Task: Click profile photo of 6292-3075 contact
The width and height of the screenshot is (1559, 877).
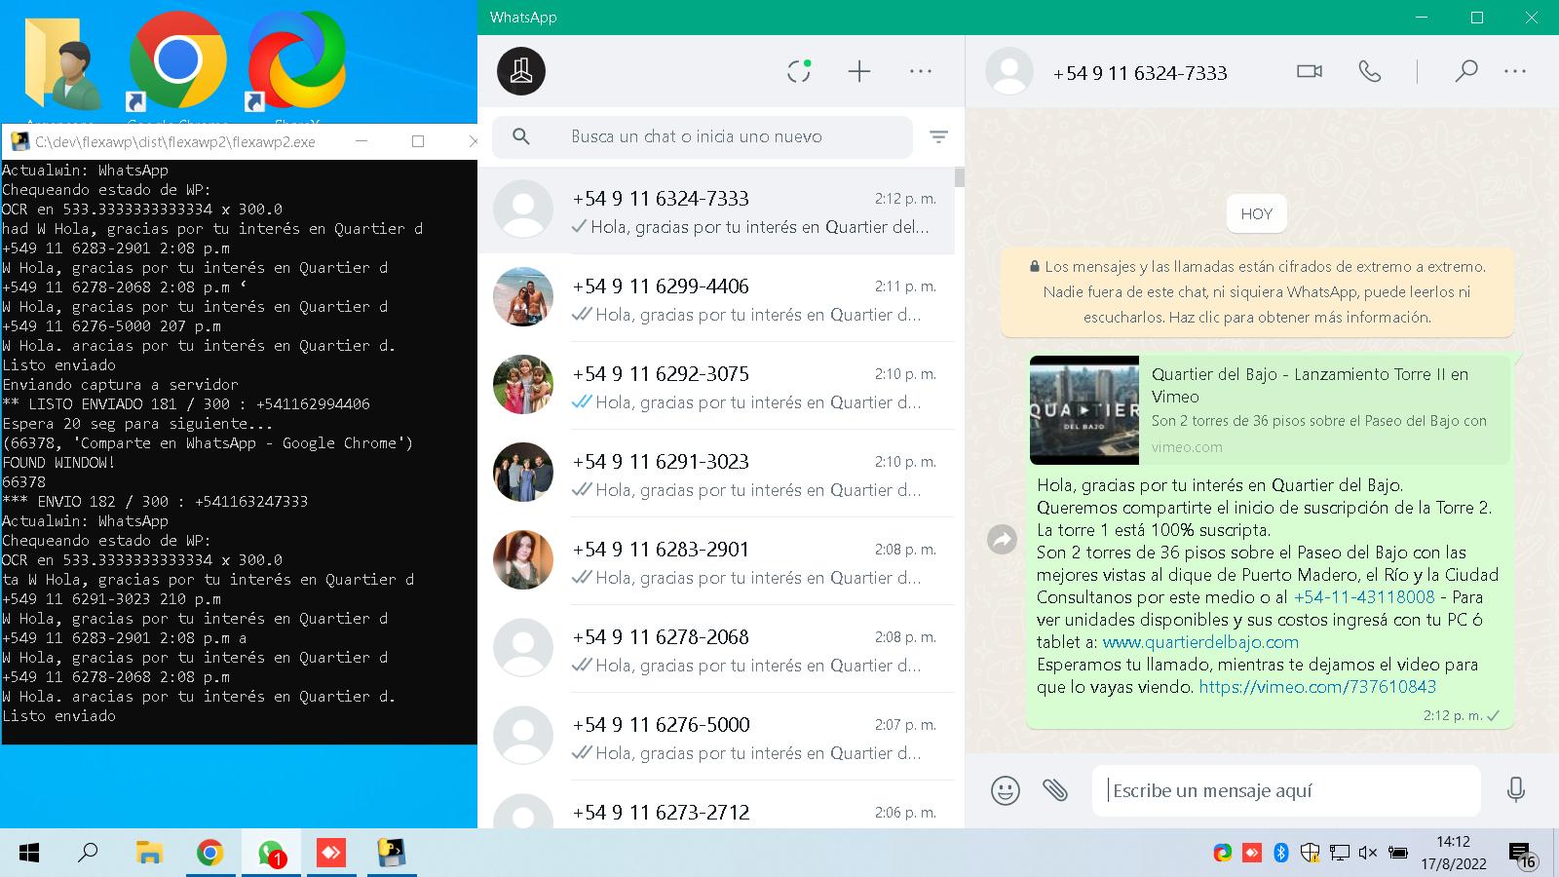Action: coord(523,385)
